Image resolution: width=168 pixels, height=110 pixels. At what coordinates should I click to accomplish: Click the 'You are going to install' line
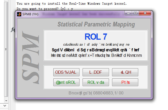pos(71,4)
